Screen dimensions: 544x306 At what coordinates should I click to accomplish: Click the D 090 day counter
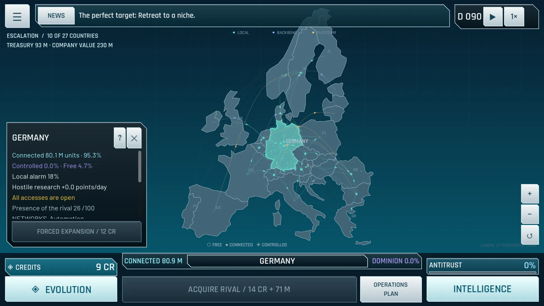[469, 17]
